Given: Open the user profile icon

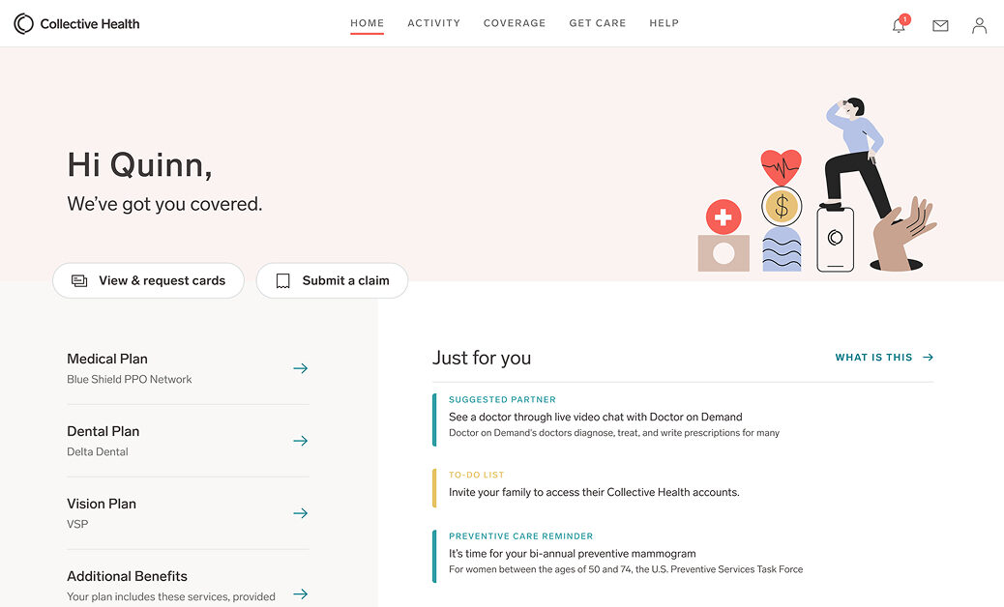Looking at the screenshot, I should point(979,26).
